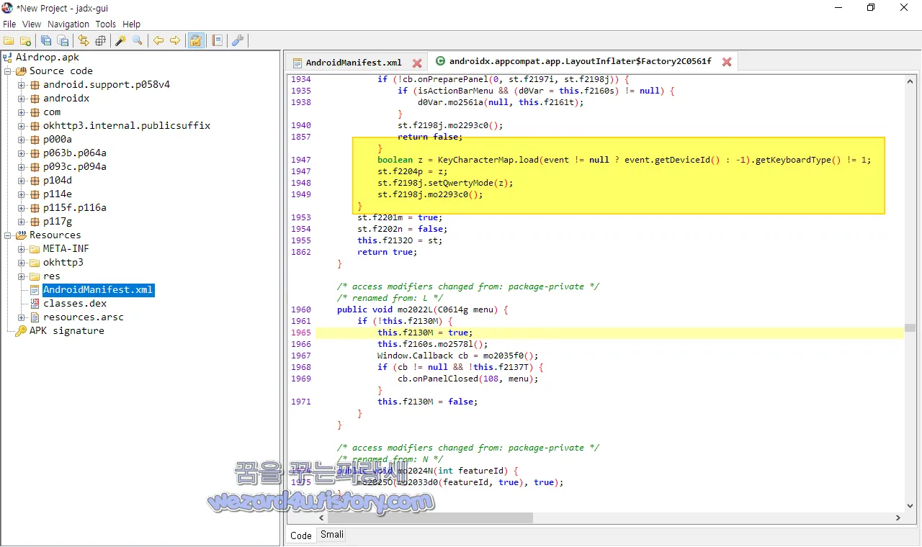
Task: Switch to the Code view tab
Action: pos(301,535)
